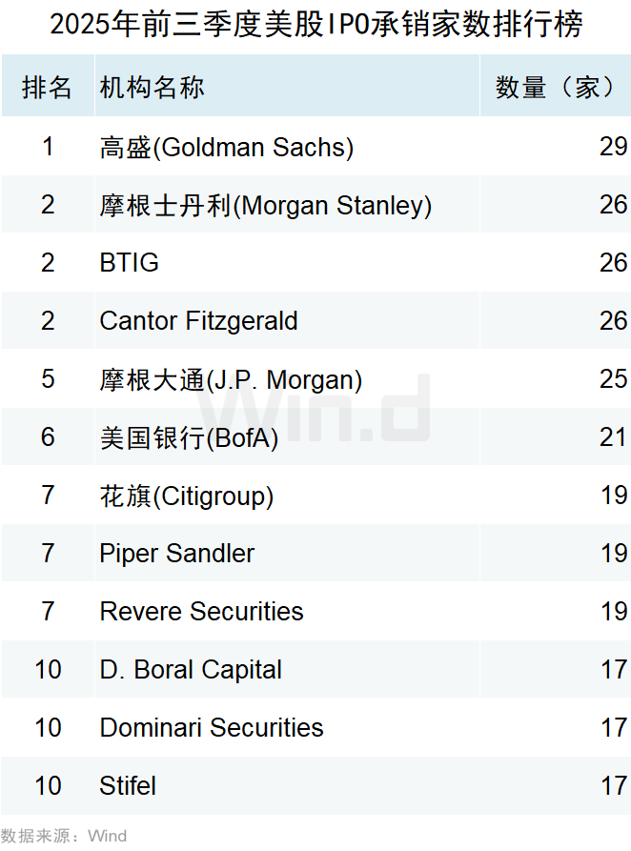Screen dimensions: 631x851
Task: Select the count 21 for 美国银行
Action: tap(613, 437)
